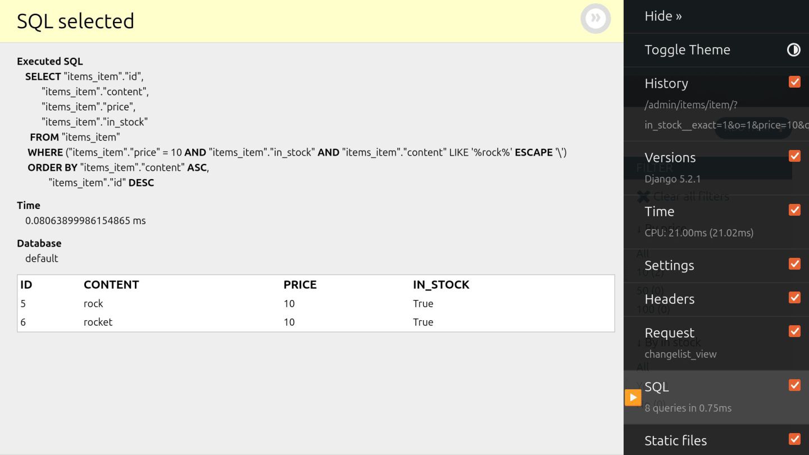
Task: Click the Toggle Theme half-circle icon
Action: (x=793, y=50)
